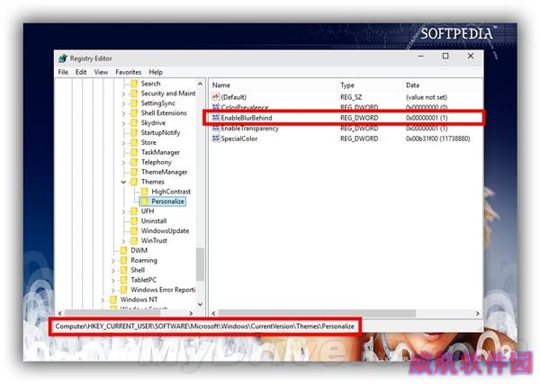Click the SpecialColor DWORD icon

216,138
